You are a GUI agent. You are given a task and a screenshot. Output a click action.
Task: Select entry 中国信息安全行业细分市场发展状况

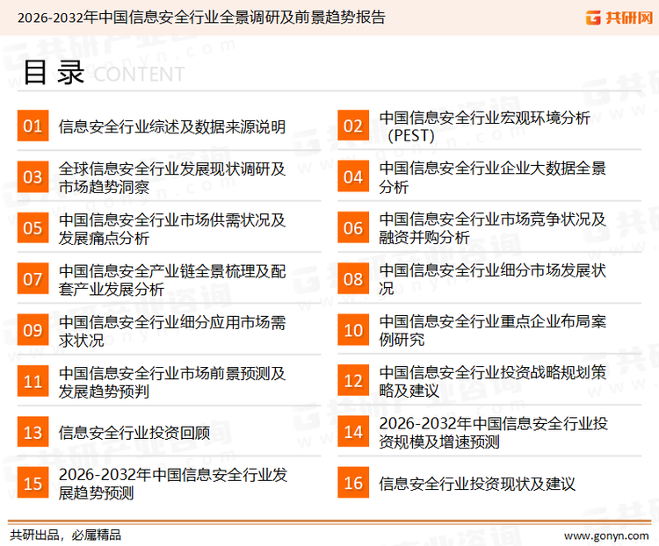click(492, 280)
